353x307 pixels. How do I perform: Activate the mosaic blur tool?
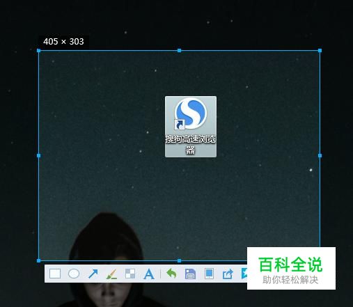130,274
